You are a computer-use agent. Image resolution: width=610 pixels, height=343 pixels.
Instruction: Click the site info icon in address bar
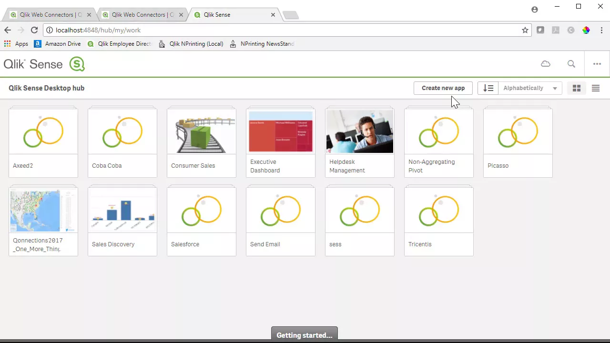50,30
